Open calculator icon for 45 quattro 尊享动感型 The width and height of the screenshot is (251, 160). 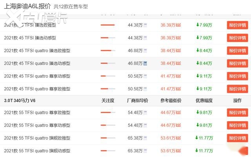click(146, 76)
